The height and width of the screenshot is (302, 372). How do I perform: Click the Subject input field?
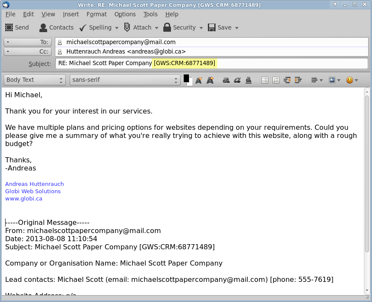[211, 63]
